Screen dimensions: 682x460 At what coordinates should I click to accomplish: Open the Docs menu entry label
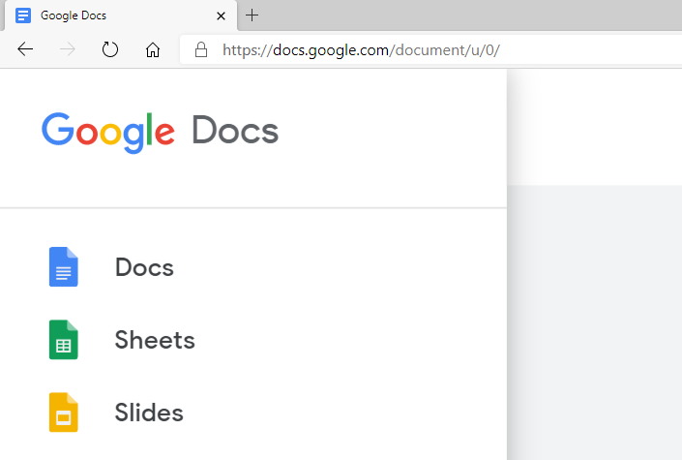click(144, 267)
